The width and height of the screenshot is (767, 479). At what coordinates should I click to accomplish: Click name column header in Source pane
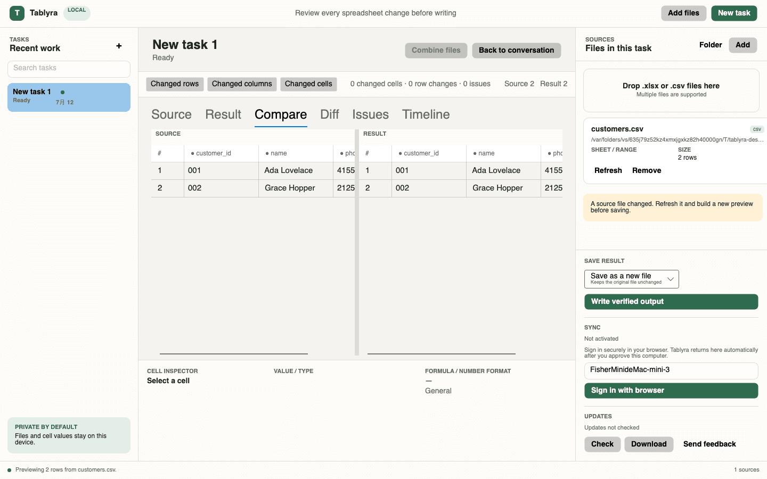tap(296, 153)
